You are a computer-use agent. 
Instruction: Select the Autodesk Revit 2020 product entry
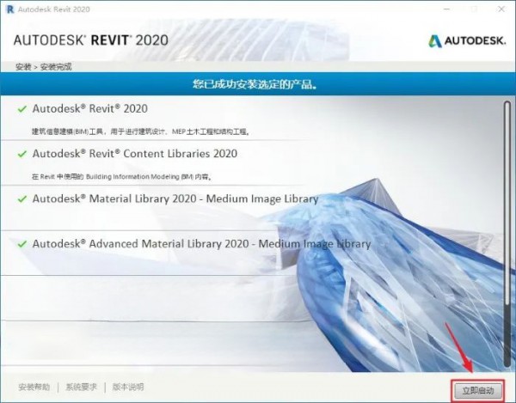click(x=90, y=109)
